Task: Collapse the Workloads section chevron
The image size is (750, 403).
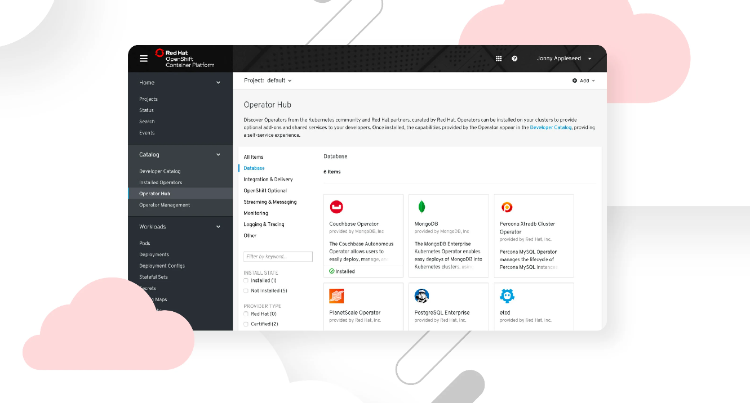Action: pos(218,226)
